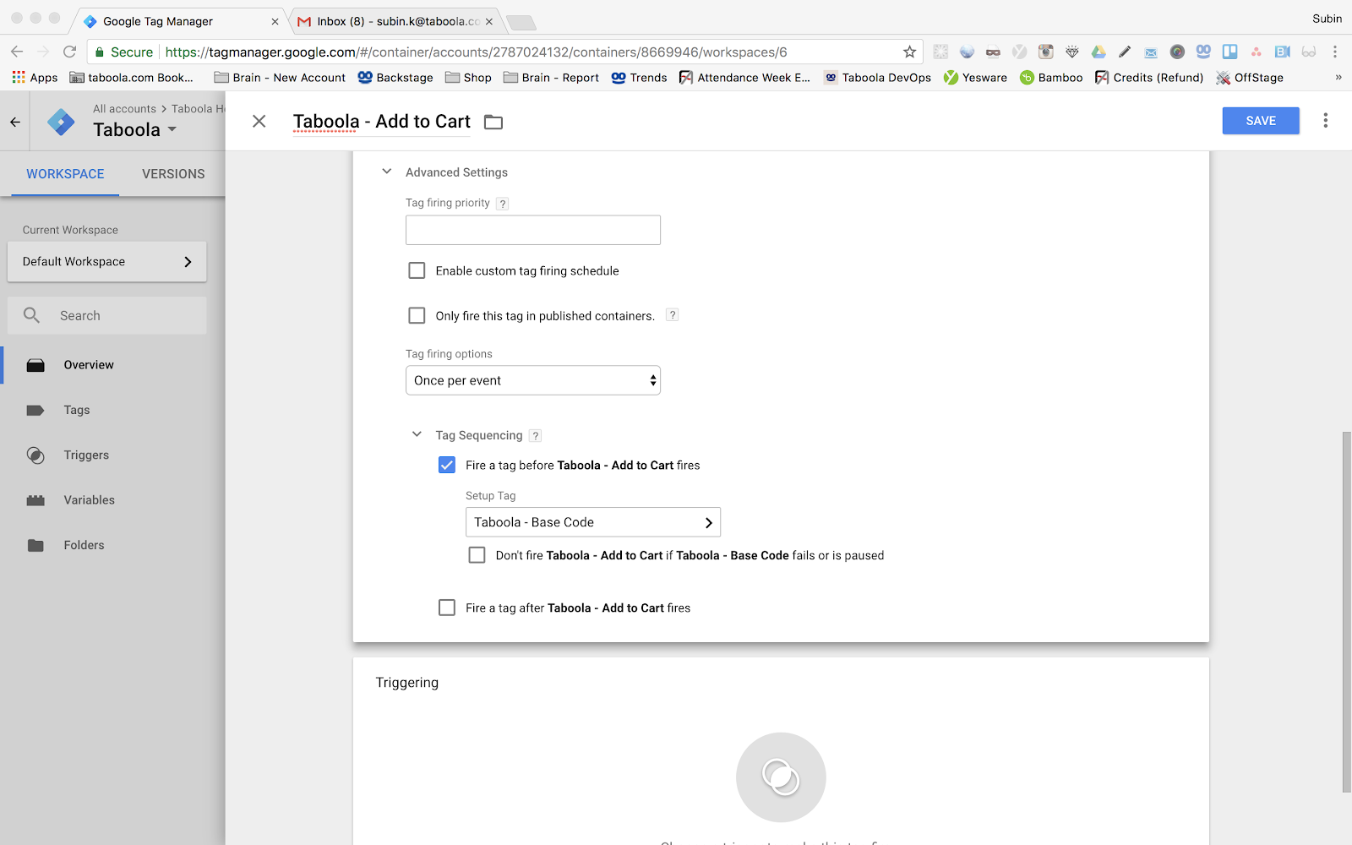Click the folder icon next to tag name
Image resolution: width=1352 pixels, height=845 pixels.
tap(493, 123)
